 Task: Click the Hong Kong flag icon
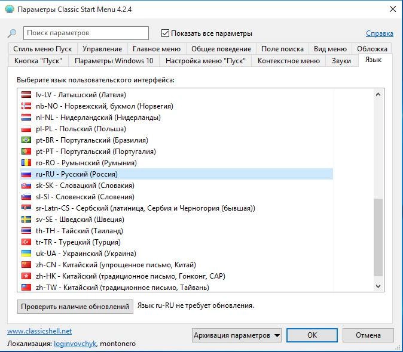pos(26,276)
